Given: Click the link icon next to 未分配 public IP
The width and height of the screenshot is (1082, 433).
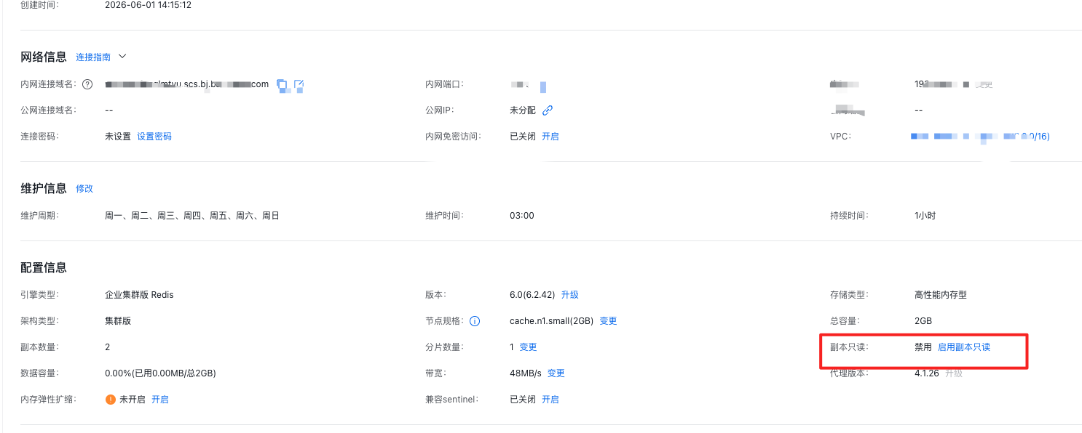Looking at the screenshot, I should tap(548, 110).
